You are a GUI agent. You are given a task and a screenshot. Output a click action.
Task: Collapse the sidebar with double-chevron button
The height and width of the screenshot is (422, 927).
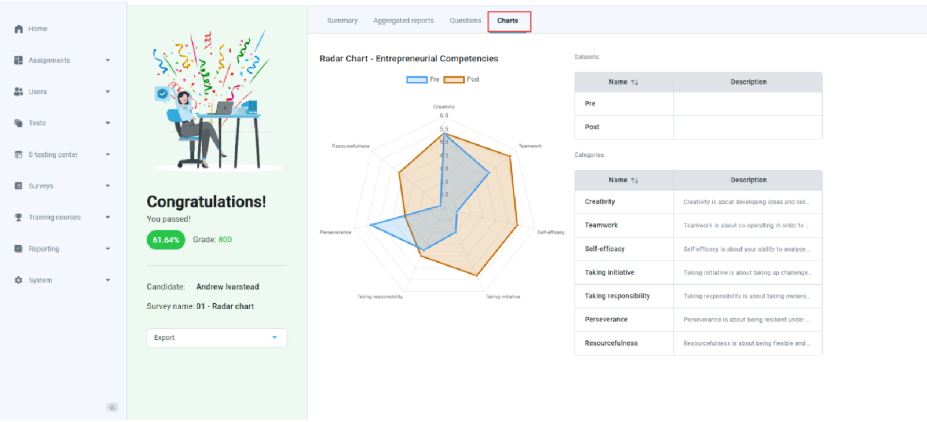coord(112,407)
